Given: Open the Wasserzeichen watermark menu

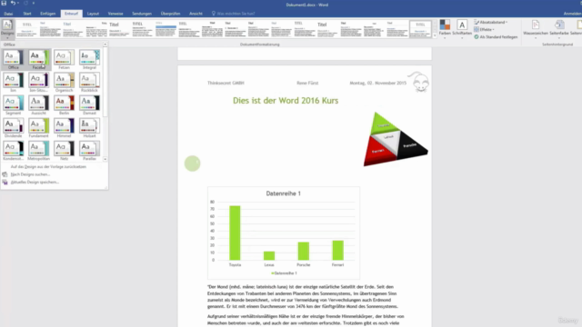Looking at the screenshot, I should [536, 28].
